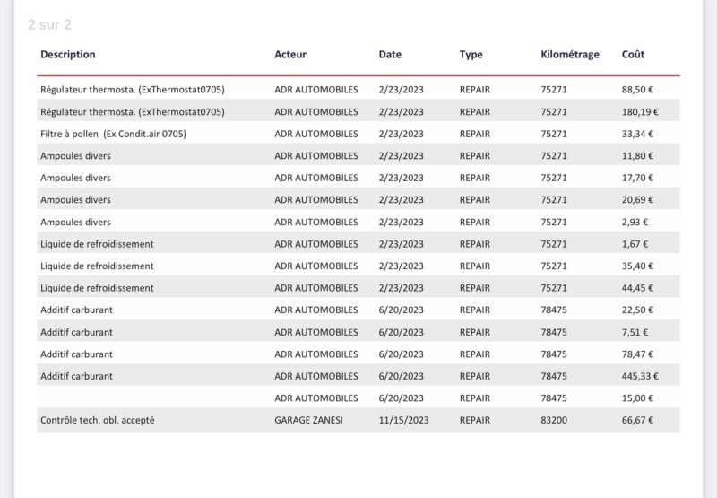Click the 15,00 € cost in blank-description row

point(637,398)
